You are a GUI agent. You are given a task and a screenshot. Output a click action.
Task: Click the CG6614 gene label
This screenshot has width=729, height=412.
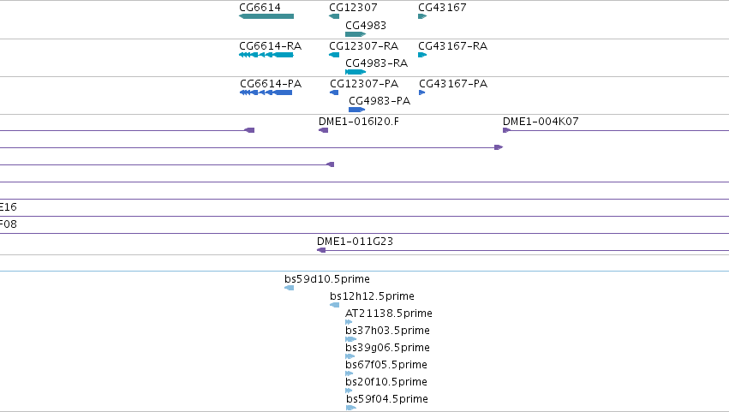(260, 8)
